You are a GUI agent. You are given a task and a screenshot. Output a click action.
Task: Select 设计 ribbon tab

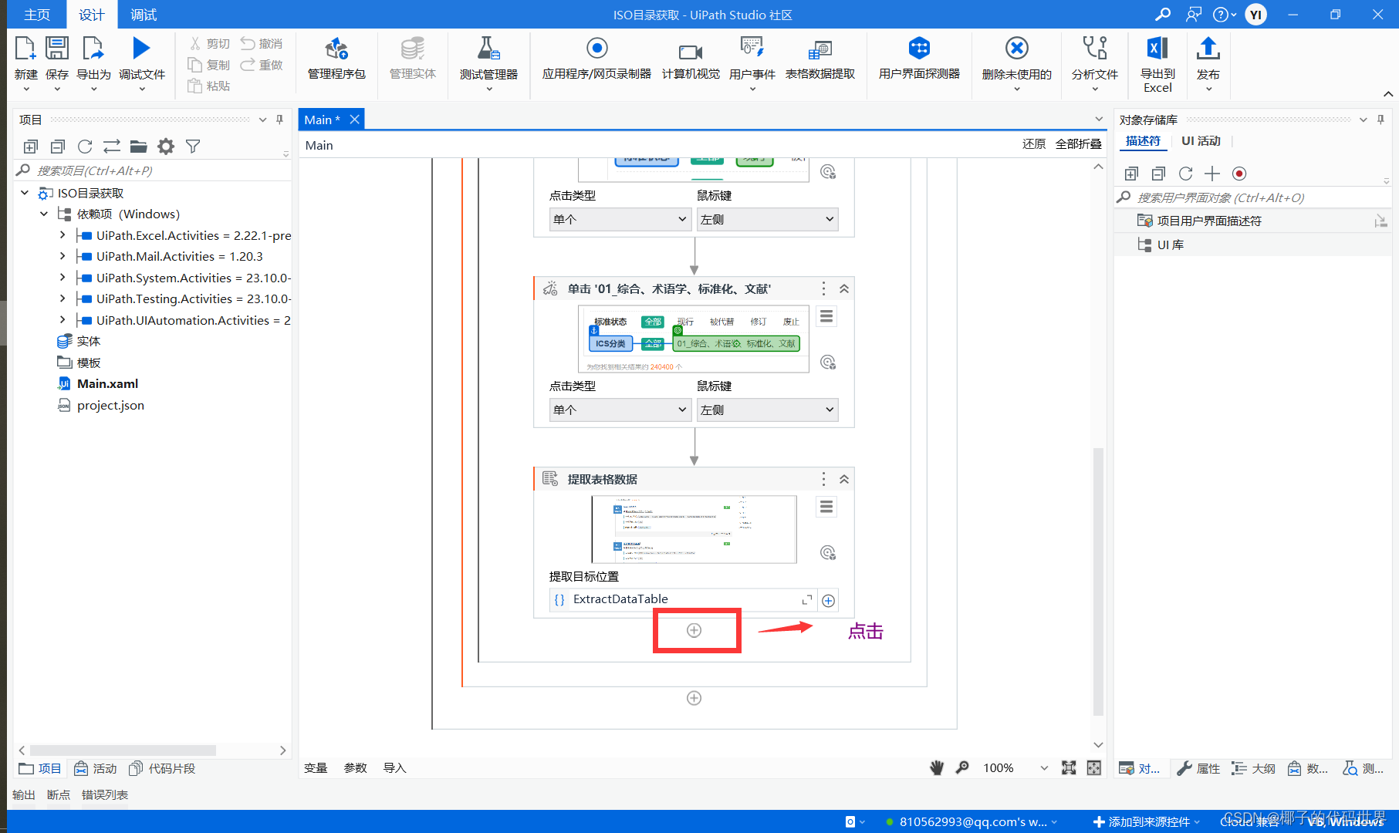click(x=91, y=15)
